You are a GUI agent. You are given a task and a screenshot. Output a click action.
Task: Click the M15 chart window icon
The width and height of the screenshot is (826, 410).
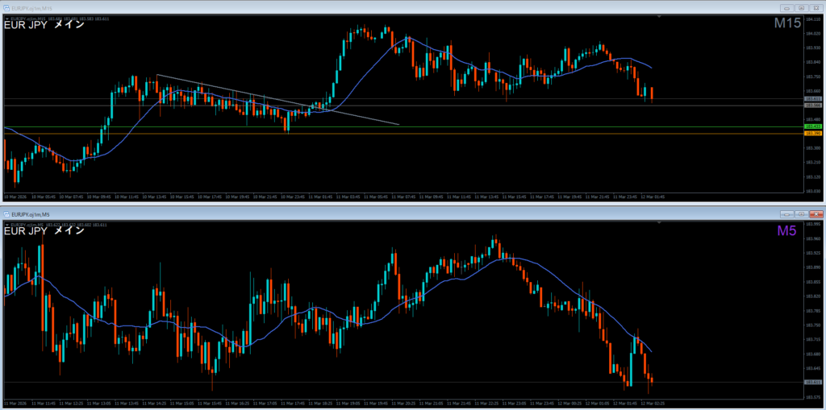click(6, 8)
